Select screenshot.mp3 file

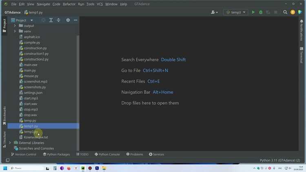[35, 81]
